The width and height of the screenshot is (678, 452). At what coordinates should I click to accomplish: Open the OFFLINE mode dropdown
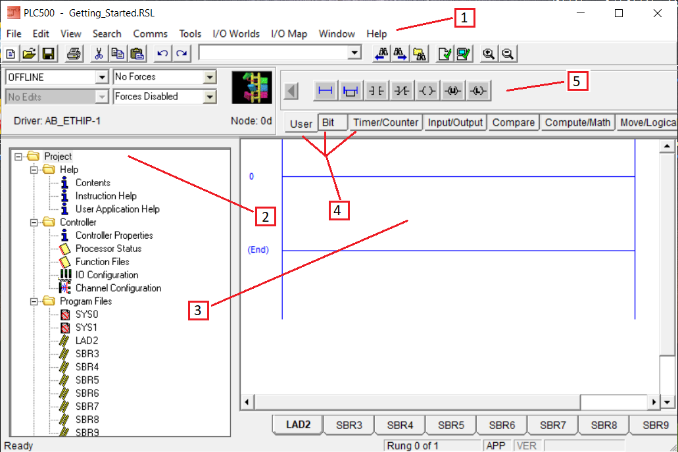102,78
